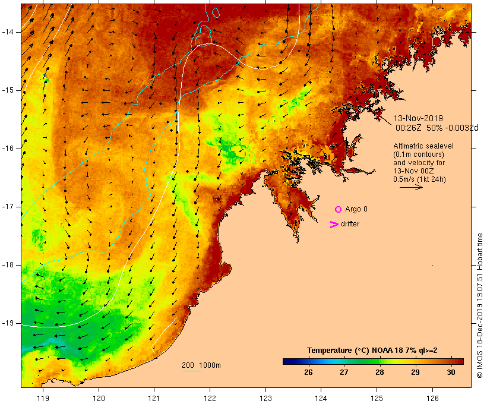
Task: Click the colorbar tick label 30
Action: pyautogui.click(x=451, y=373)
